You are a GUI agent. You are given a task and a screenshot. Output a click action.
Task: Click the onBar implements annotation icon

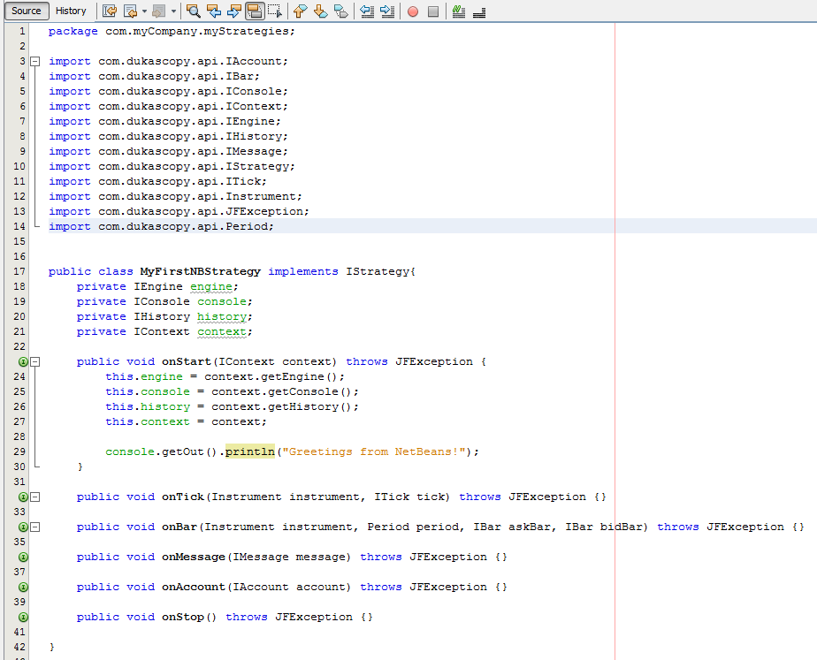(x=24, y=527)
